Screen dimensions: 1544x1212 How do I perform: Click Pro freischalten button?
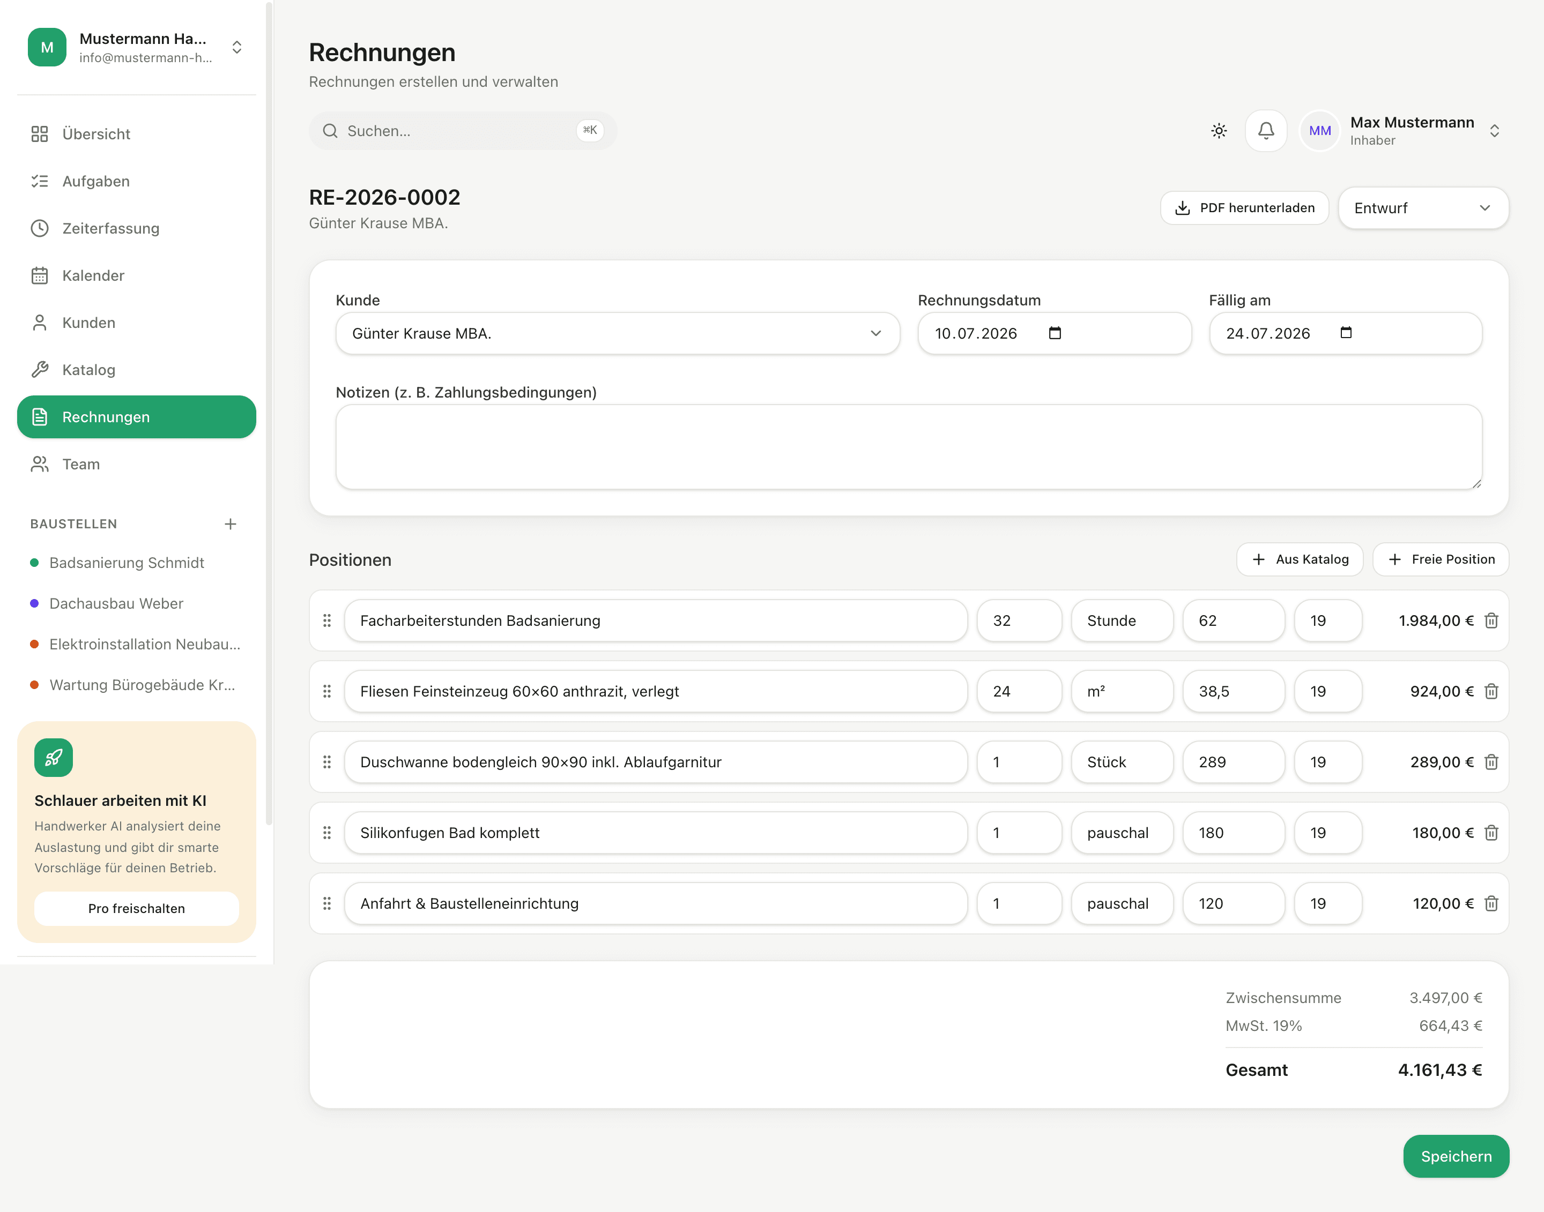136,908
